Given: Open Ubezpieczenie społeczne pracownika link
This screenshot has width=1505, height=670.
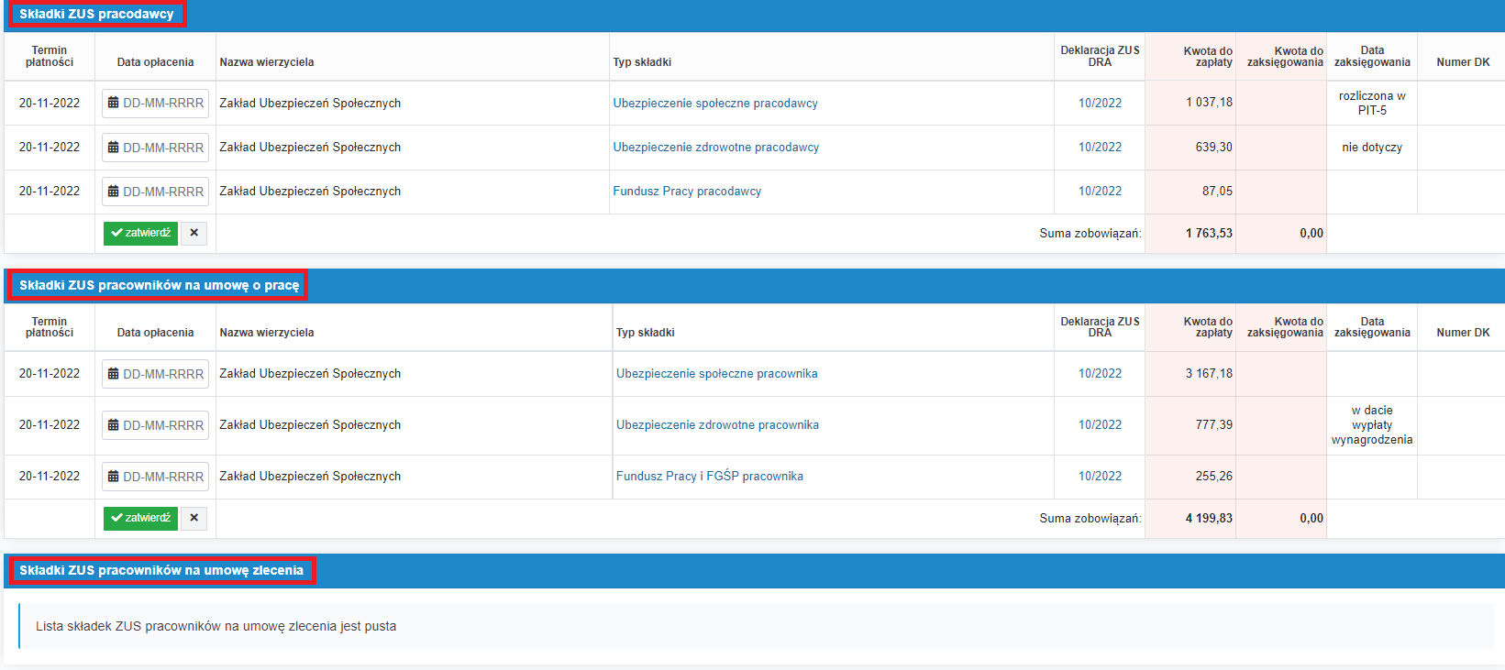Looking at the screenshot, I should click(717, 374).
